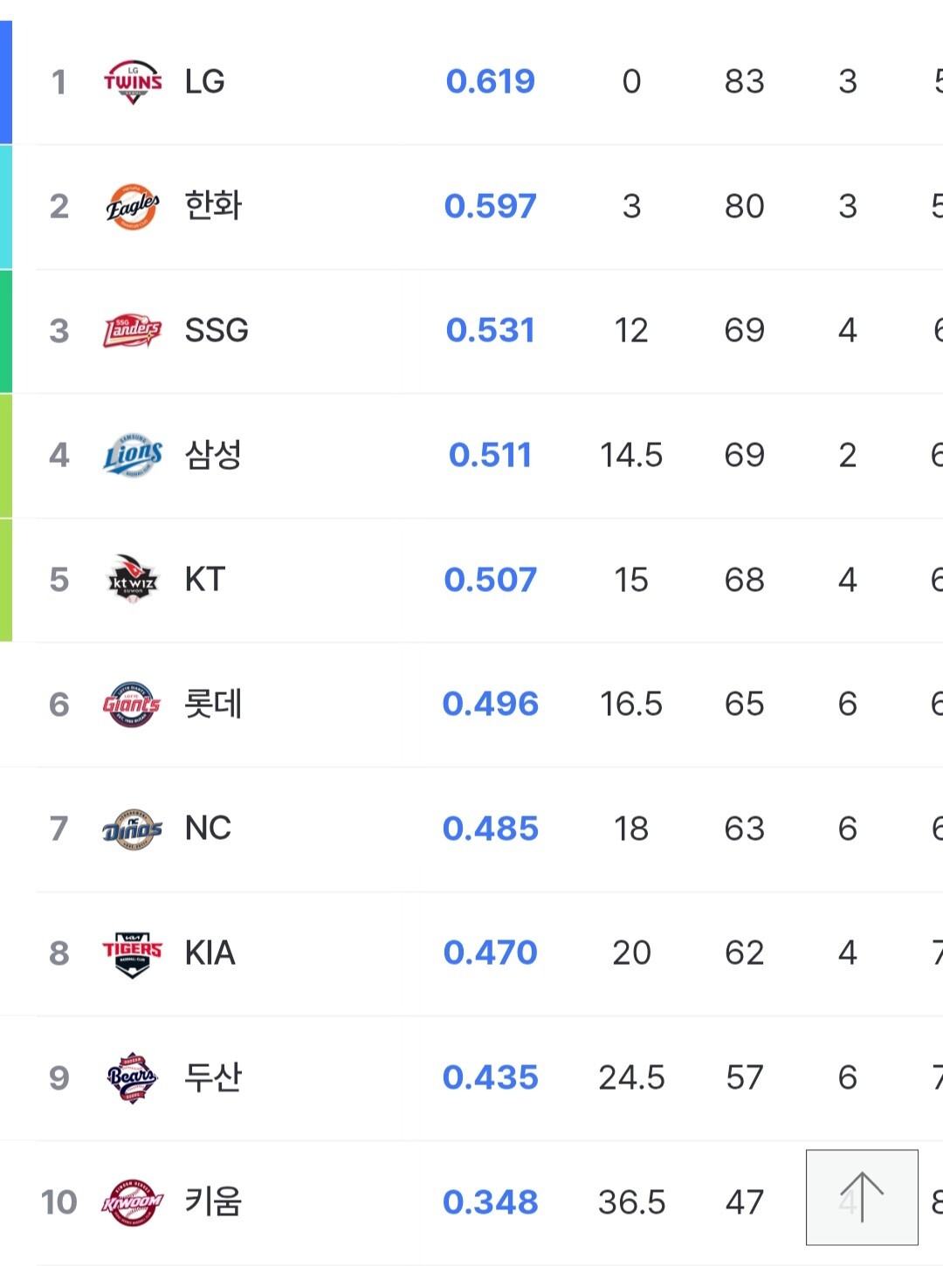Select the SSG team name
Screen dimensions: 943x1266
click(x=217, y=331)
